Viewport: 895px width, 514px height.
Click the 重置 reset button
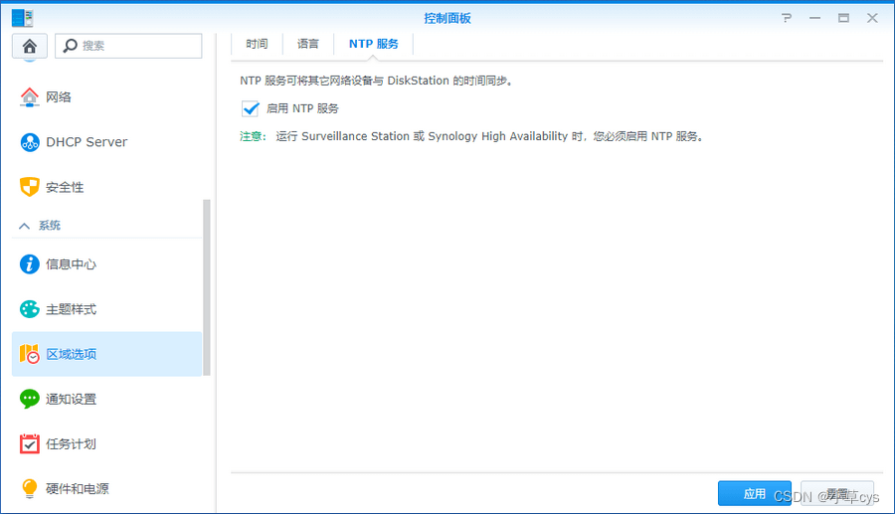coord(837,493)
